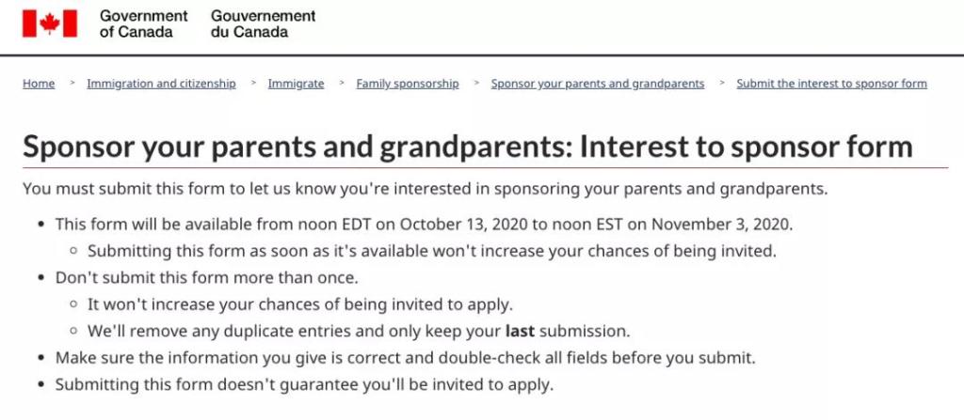Open the Family sponsorship breadcrumb link
Viewport: 964px width, 420px height.
(x=408, y=84)
